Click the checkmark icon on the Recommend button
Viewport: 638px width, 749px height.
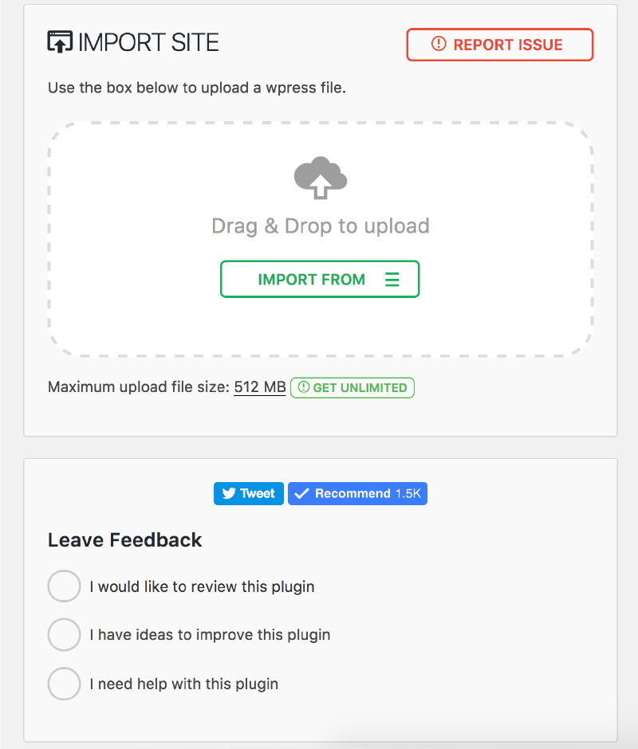[x=301, y=494]
